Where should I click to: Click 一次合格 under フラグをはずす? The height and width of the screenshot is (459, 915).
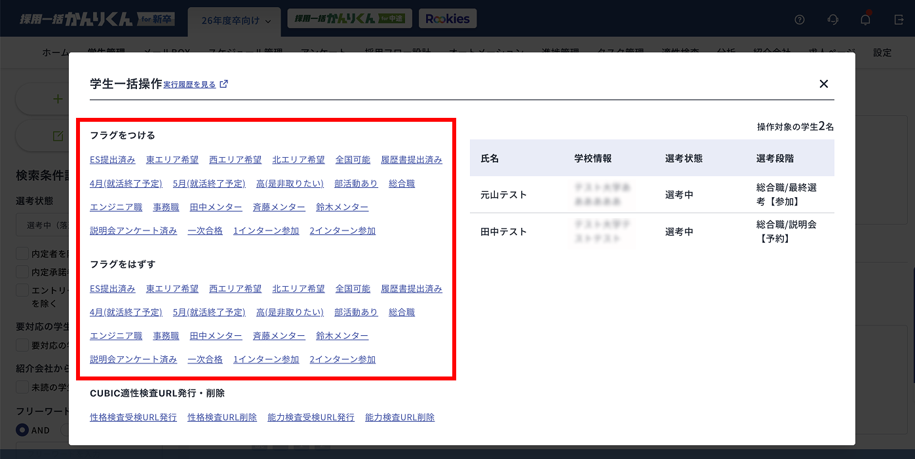point(205,359)
